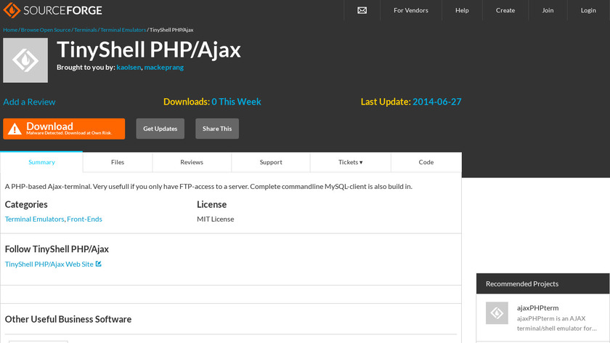This screenshot has width=610, height=343.
Task: Open the Support tab
Action: [271, 162]
